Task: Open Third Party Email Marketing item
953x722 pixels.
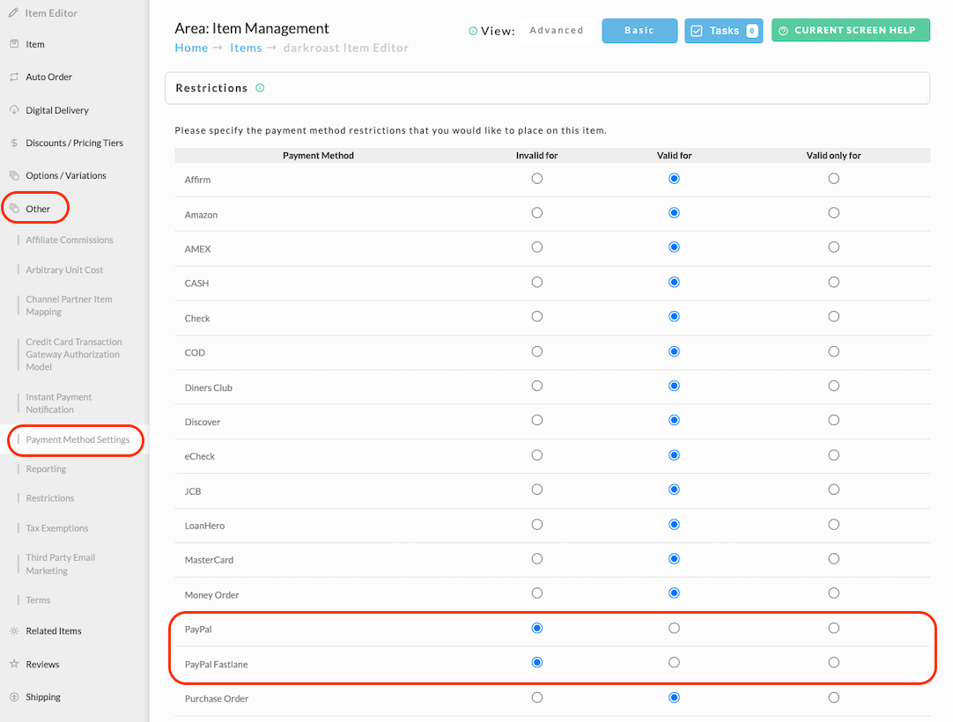Action: [x=60, y=564]
